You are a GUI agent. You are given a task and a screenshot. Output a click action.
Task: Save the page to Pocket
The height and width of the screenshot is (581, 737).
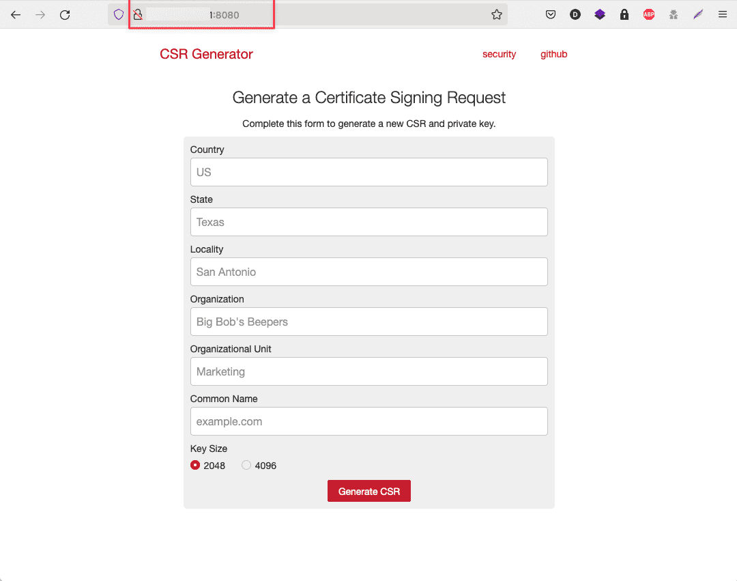coord(551,14)
